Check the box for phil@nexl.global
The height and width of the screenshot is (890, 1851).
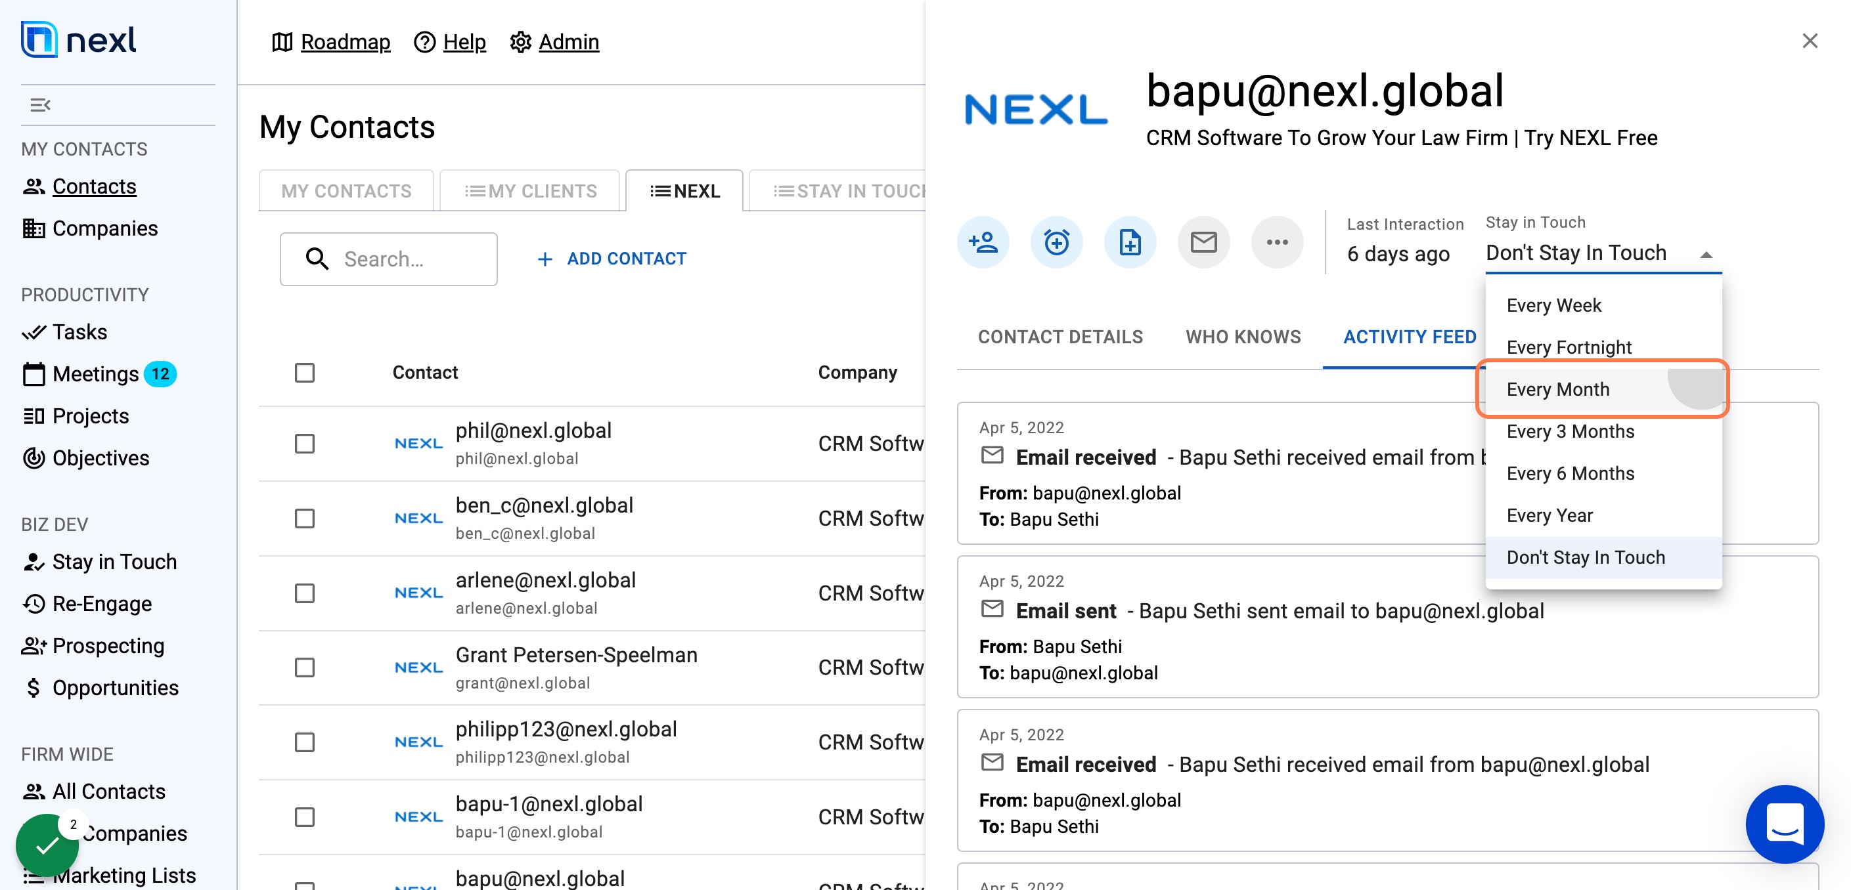(x=305, y=444)
